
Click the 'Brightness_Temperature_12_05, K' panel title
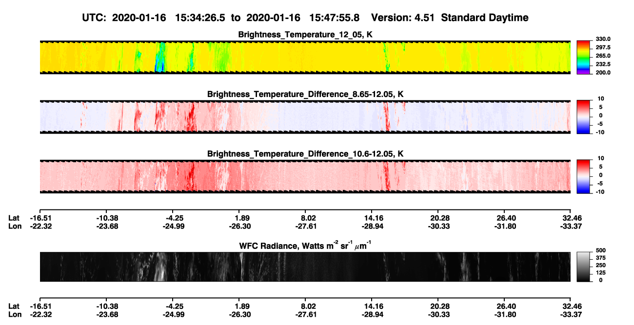coord(305,35)
